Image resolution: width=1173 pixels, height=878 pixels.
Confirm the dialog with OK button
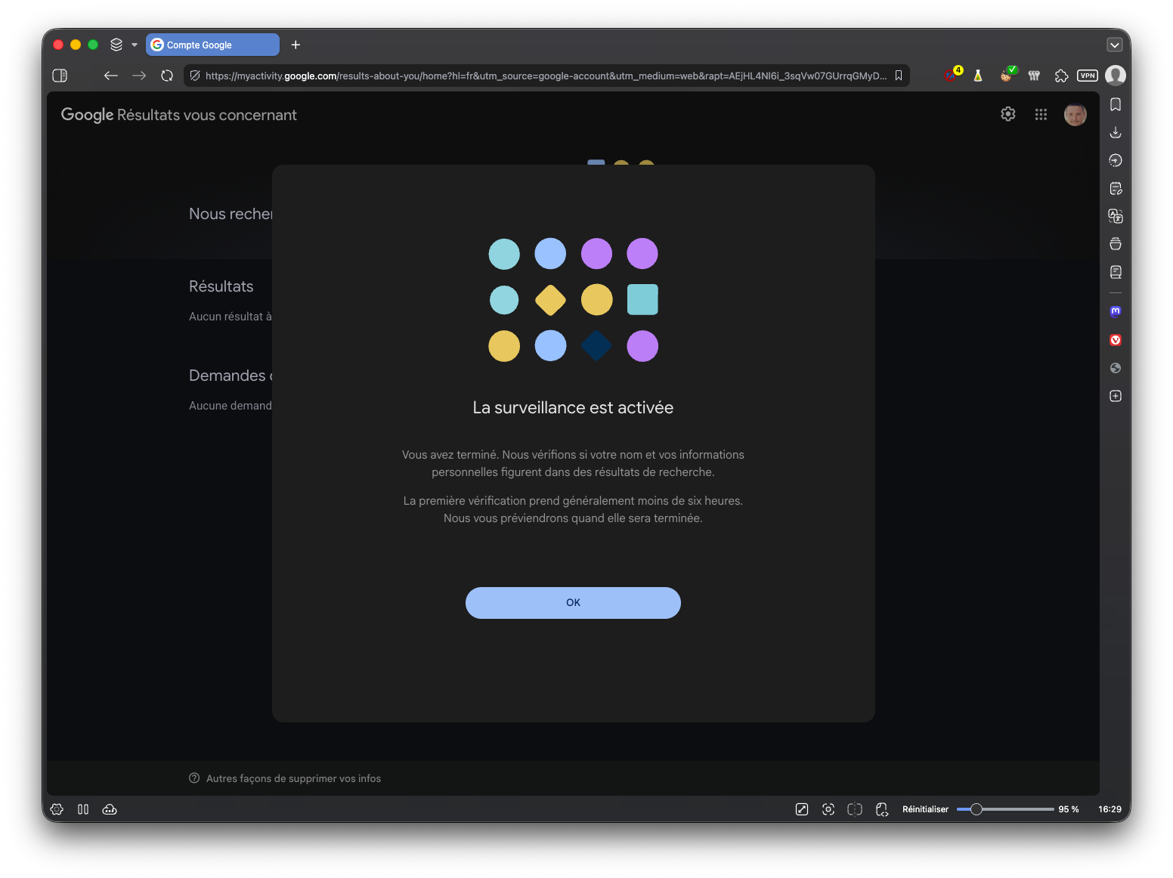573,603
